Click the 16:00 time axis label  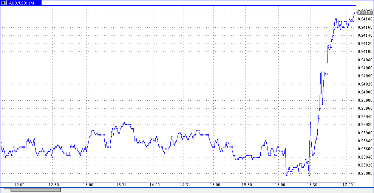coord(280,185)
